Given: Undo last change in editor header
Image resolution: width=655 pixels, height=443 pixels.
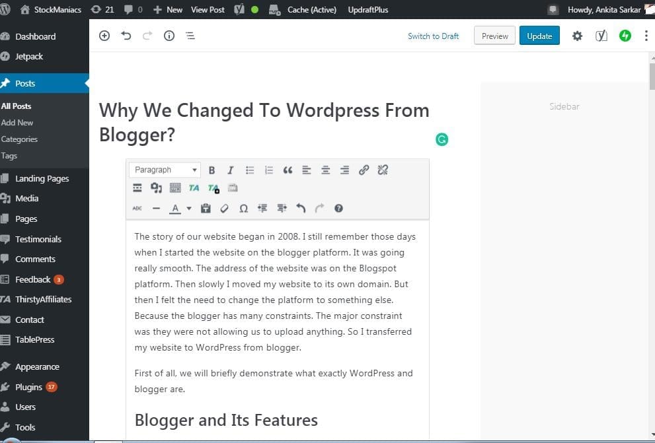Looking at the screenshot, I should [126, 36].
